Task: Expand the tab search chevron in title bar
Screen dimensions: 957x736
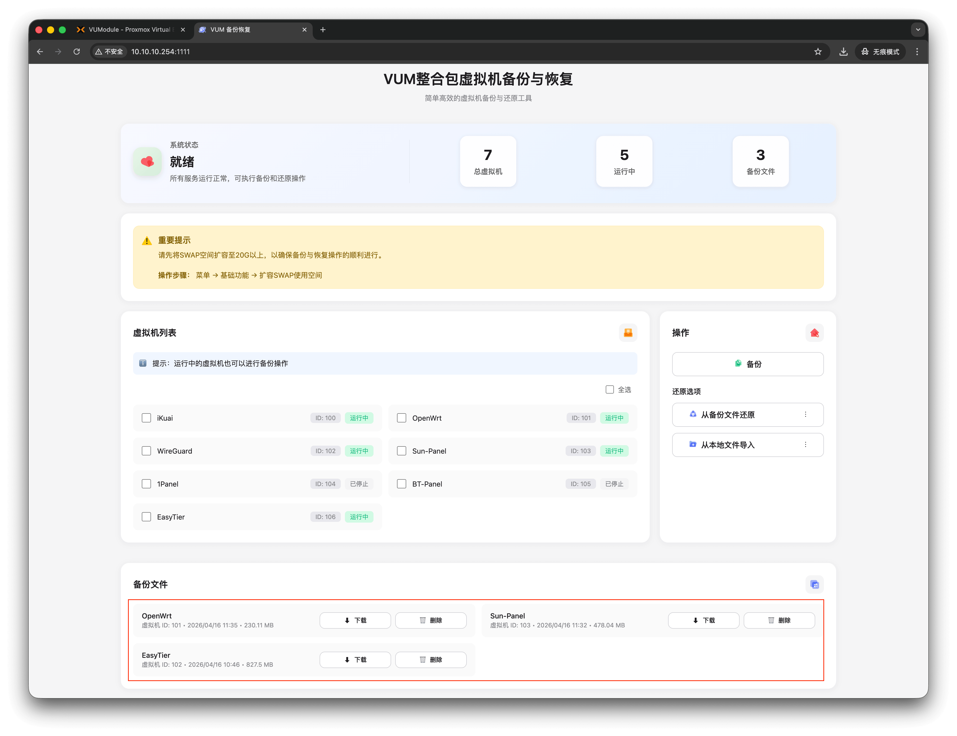Action: coord(918,30)
